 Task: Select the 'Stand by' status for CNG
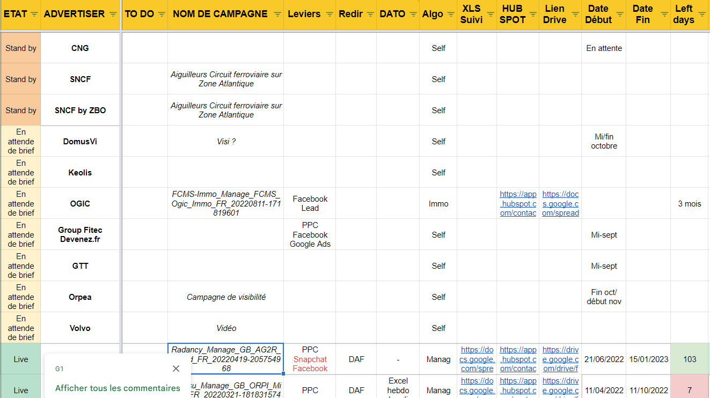point(21,48)
